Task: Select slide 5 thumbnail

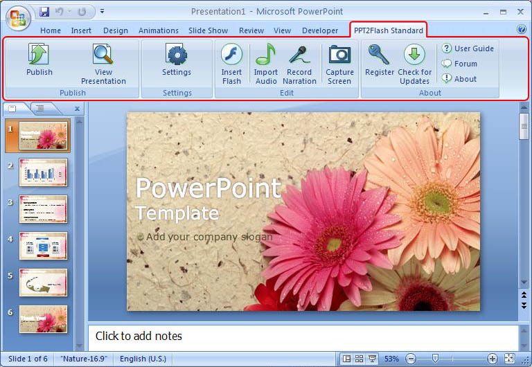Action: click(x=43, y=283)
